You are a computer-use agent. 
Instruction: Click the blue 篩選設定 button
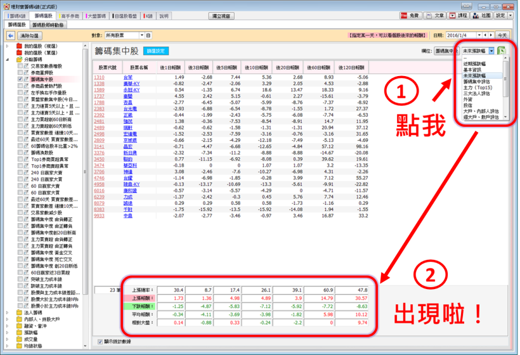(156, 51)
